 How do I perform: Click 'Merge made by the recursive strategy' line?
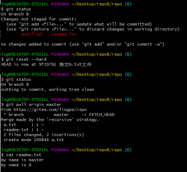pyautogui.click(x=50, y=120)
